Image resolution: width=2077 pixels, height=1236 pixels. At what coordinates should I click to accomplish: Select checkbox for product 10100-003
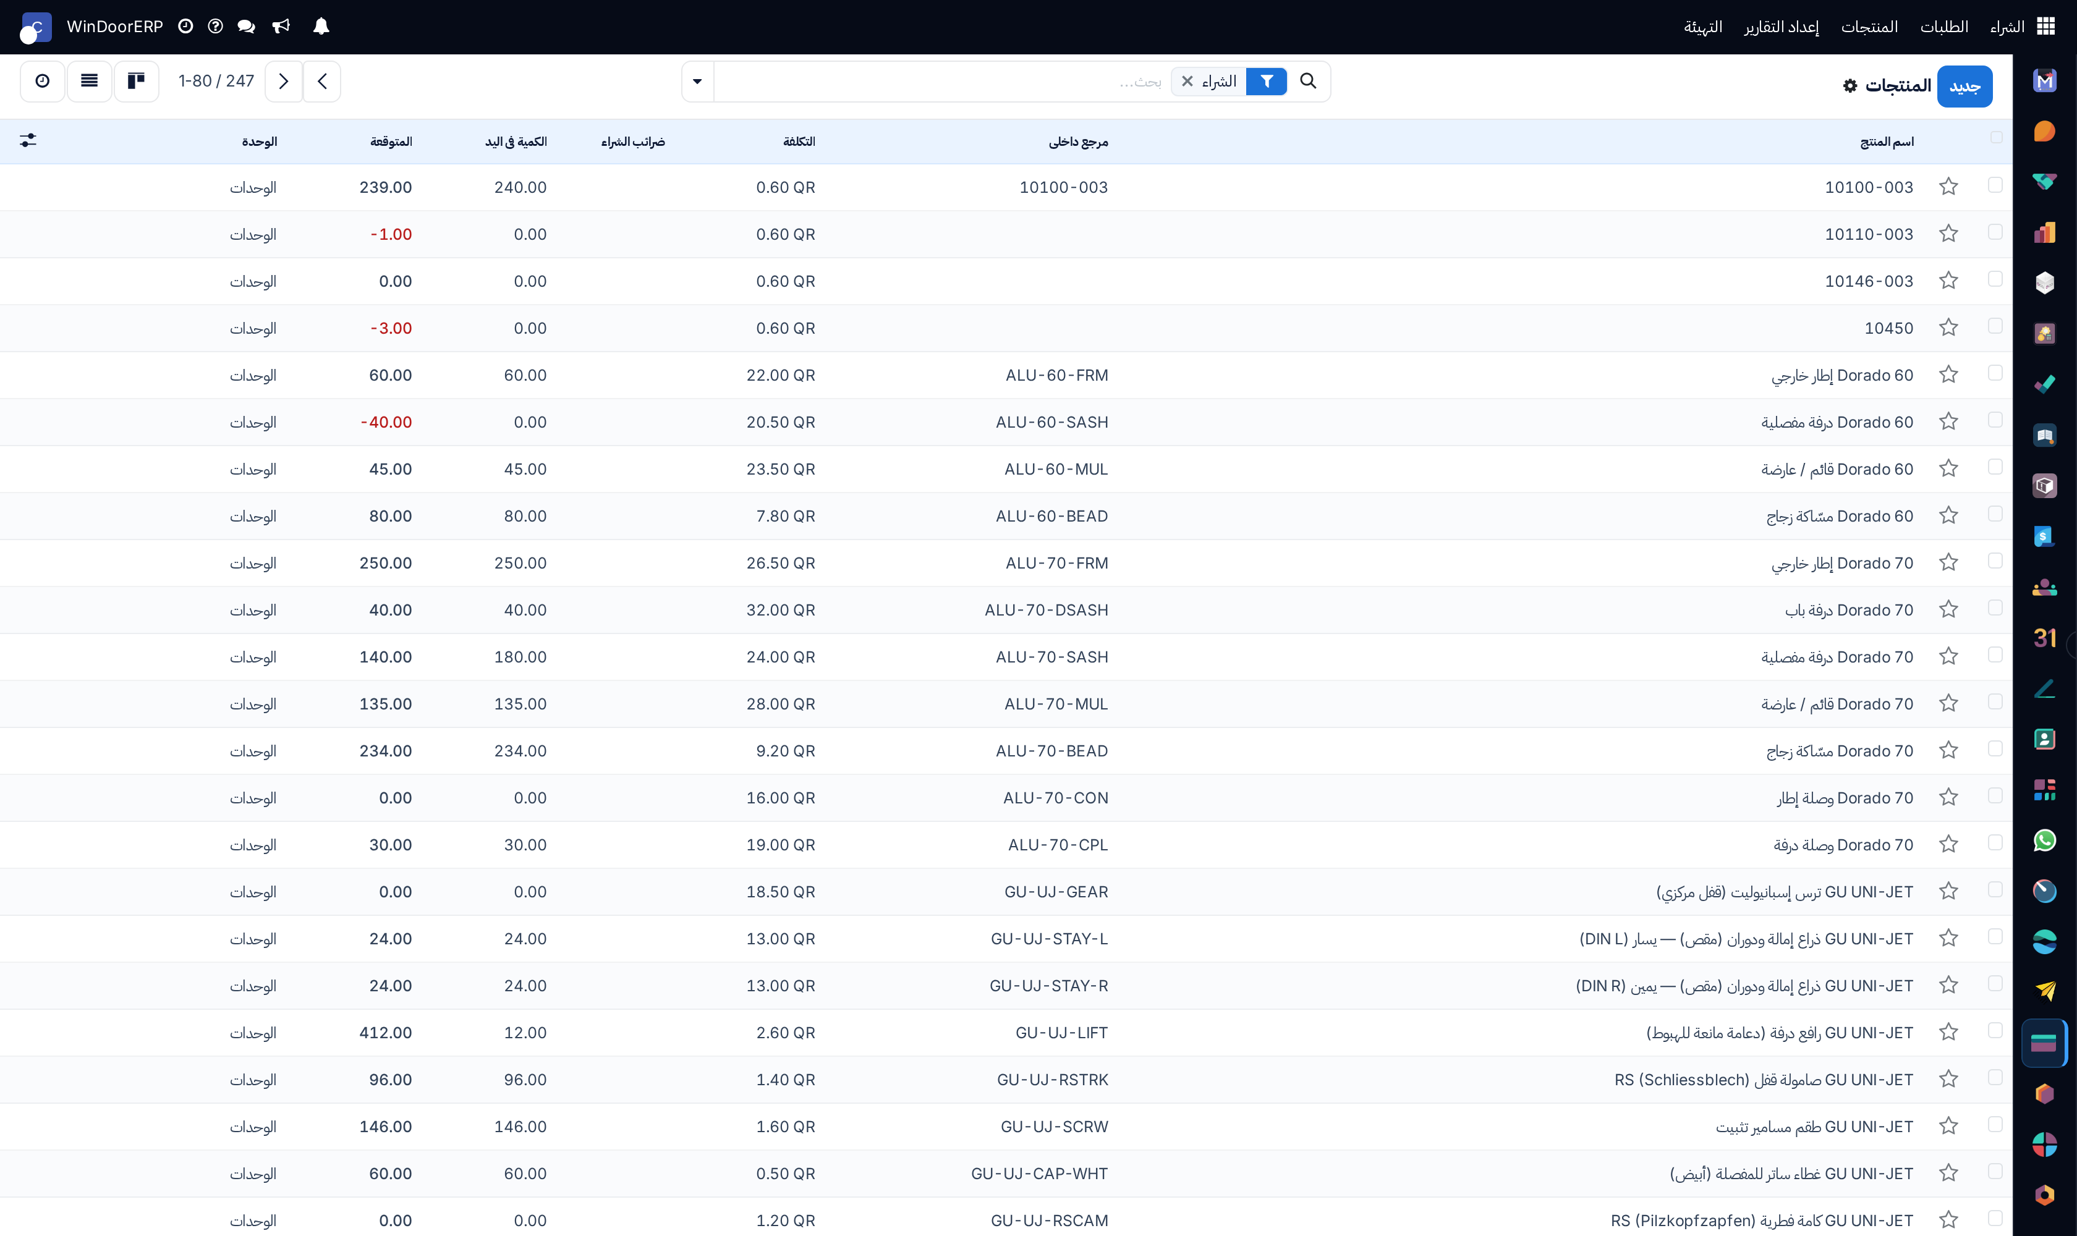(1995, 185)
